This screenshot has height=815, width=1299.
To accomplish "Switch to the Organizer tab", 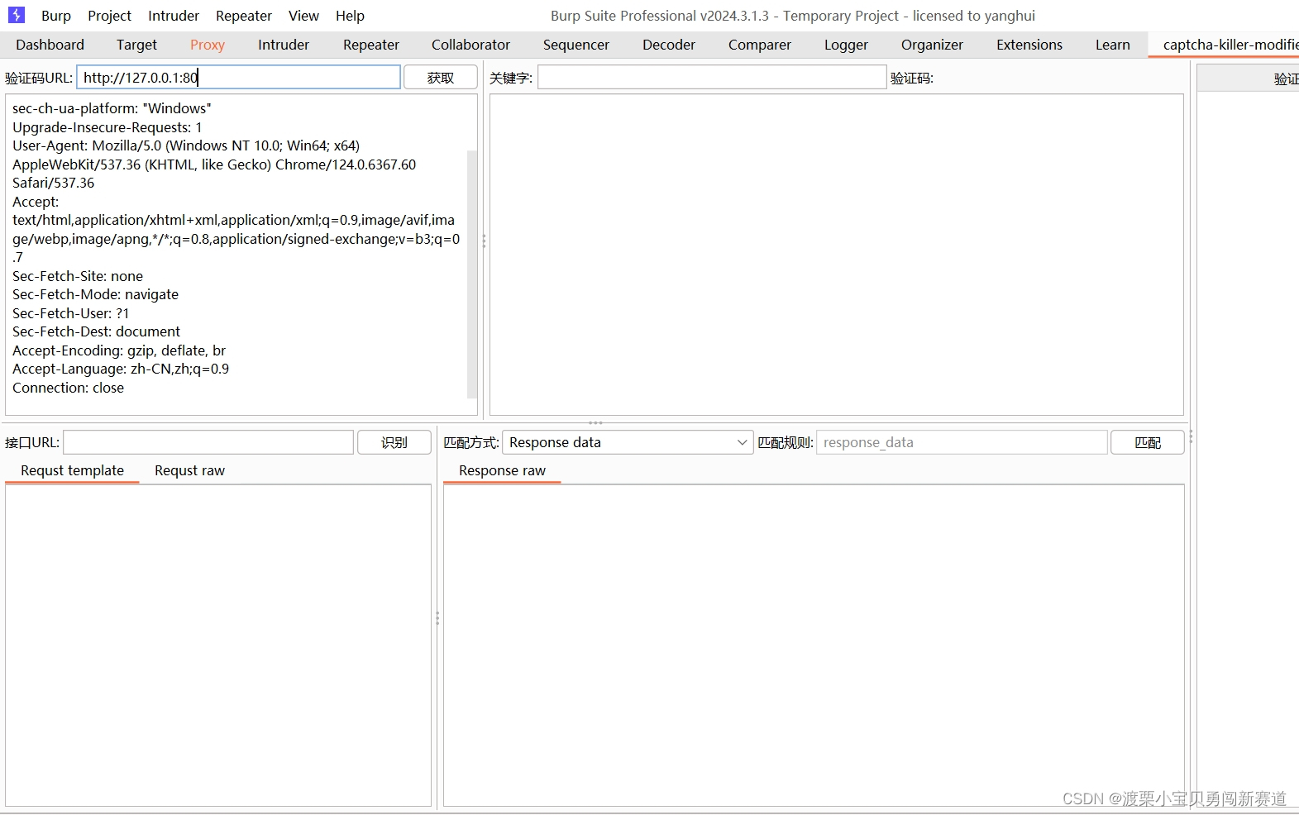I will (x=933, y=45).
